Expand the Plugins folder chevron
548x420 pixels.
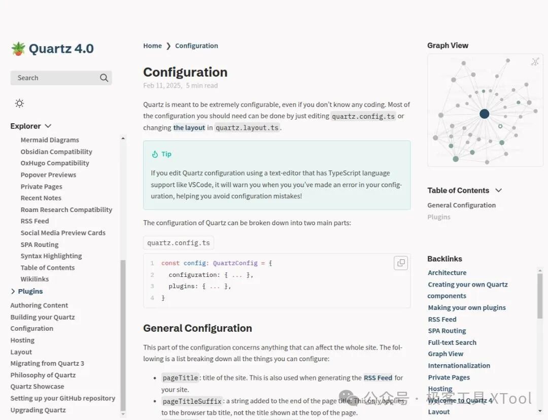[13, 291]
